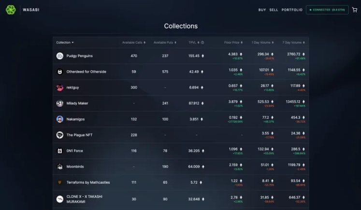This screenshot has width=361, height=210.
Task: Click the 0N1 Force avatar icon
Action: click(x=60, y=151)
